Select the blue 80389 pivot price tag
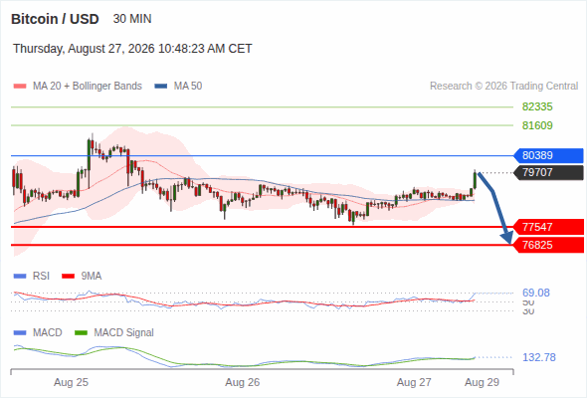 pyautogui.click(x=548, y=155)
